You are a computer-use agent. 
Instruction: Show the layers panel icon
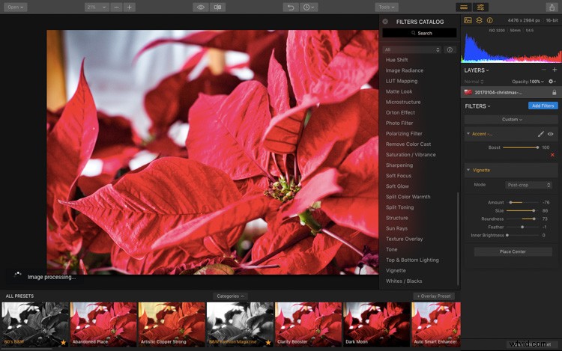479,20
